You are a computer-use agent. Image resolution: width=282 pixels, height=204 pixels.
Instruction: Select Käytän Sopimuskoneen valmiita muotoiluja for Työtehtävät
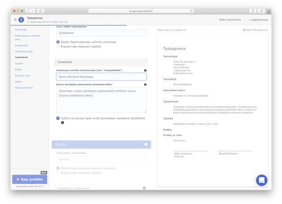pos(58,42)
